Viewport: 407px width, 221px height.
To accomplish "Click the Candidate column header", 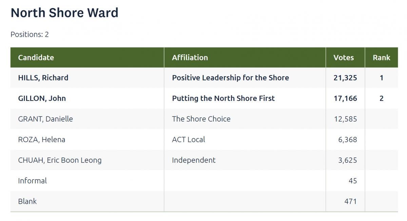I will coord(36,58).
